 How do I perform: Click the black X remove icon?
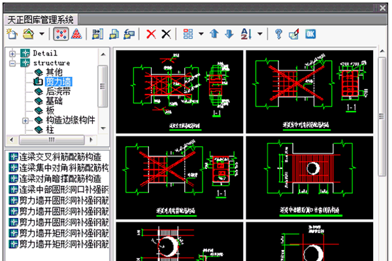point(166,34)
